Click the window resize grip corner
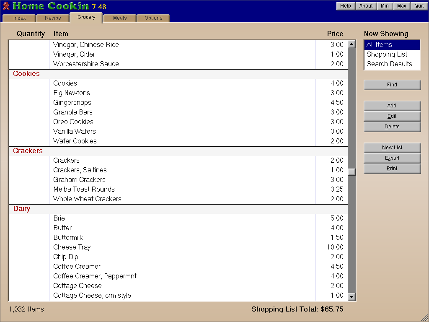 pos(424,317)
